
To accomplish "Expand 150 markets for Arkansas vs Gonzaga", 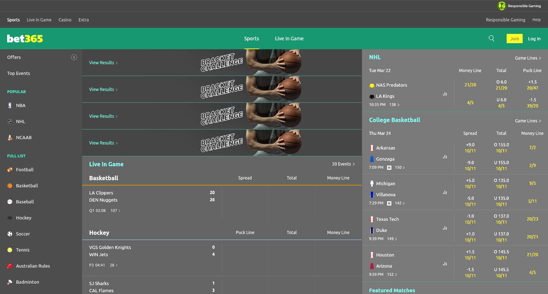I will [400, 167].
